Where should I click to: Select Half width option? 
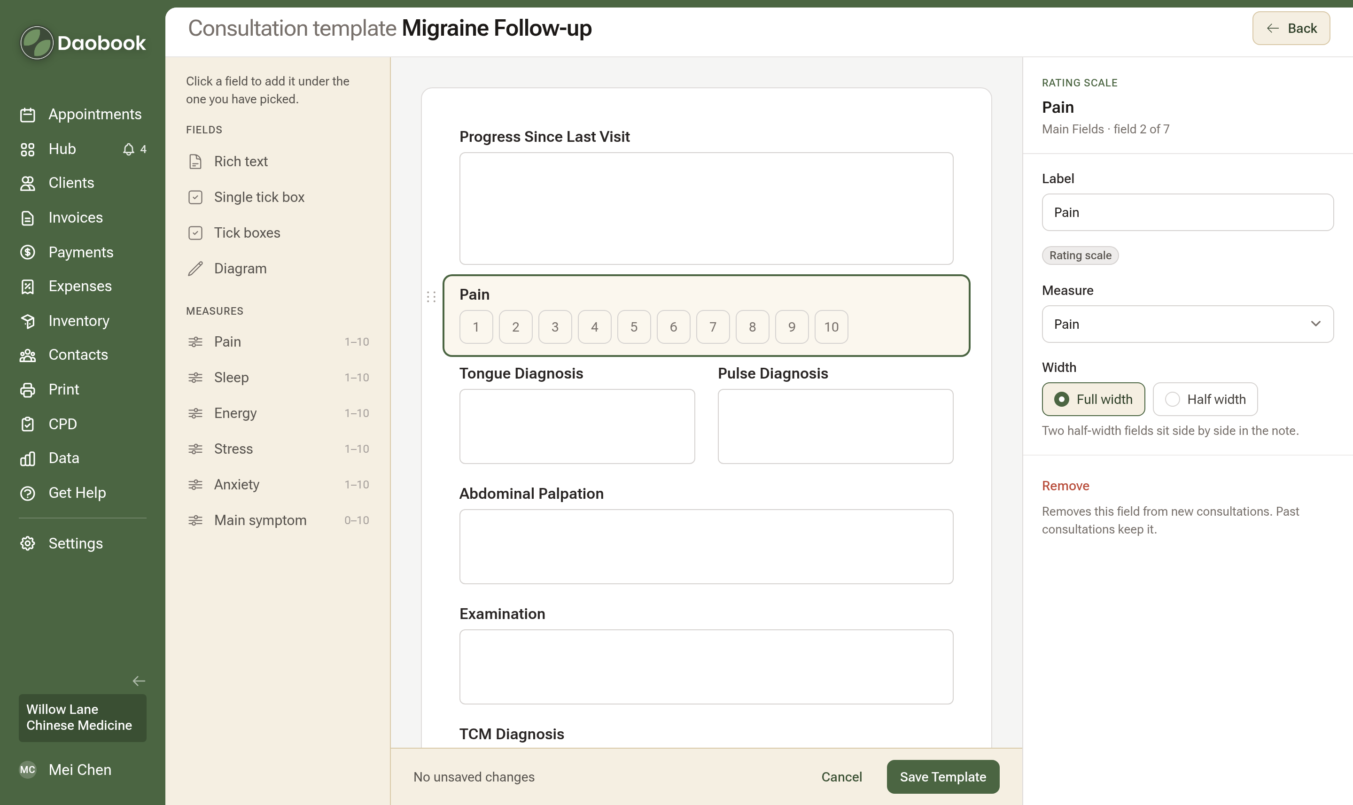coord(1205,399)
